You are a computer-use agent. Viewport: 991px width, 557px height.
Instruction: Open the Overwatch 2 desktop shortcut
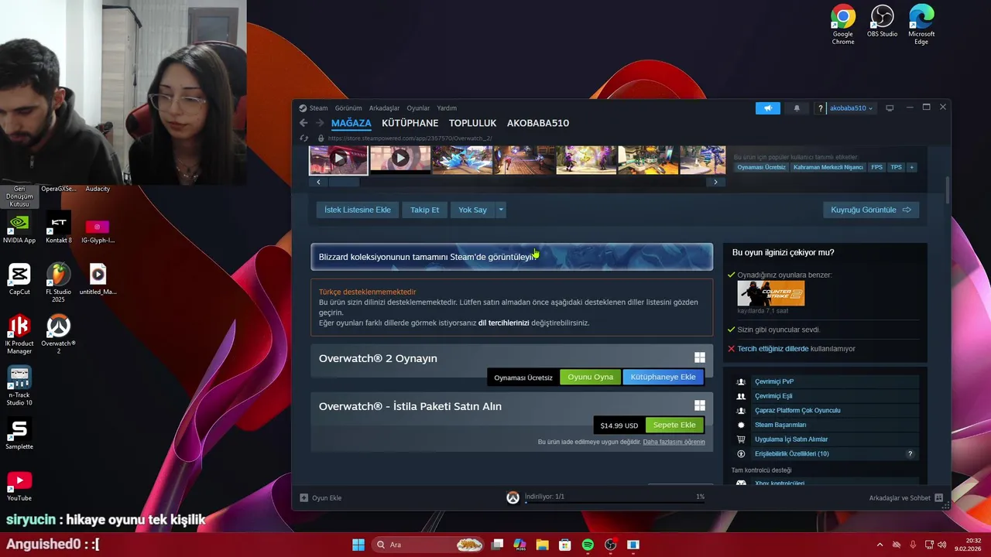click(x=58, y=334)
